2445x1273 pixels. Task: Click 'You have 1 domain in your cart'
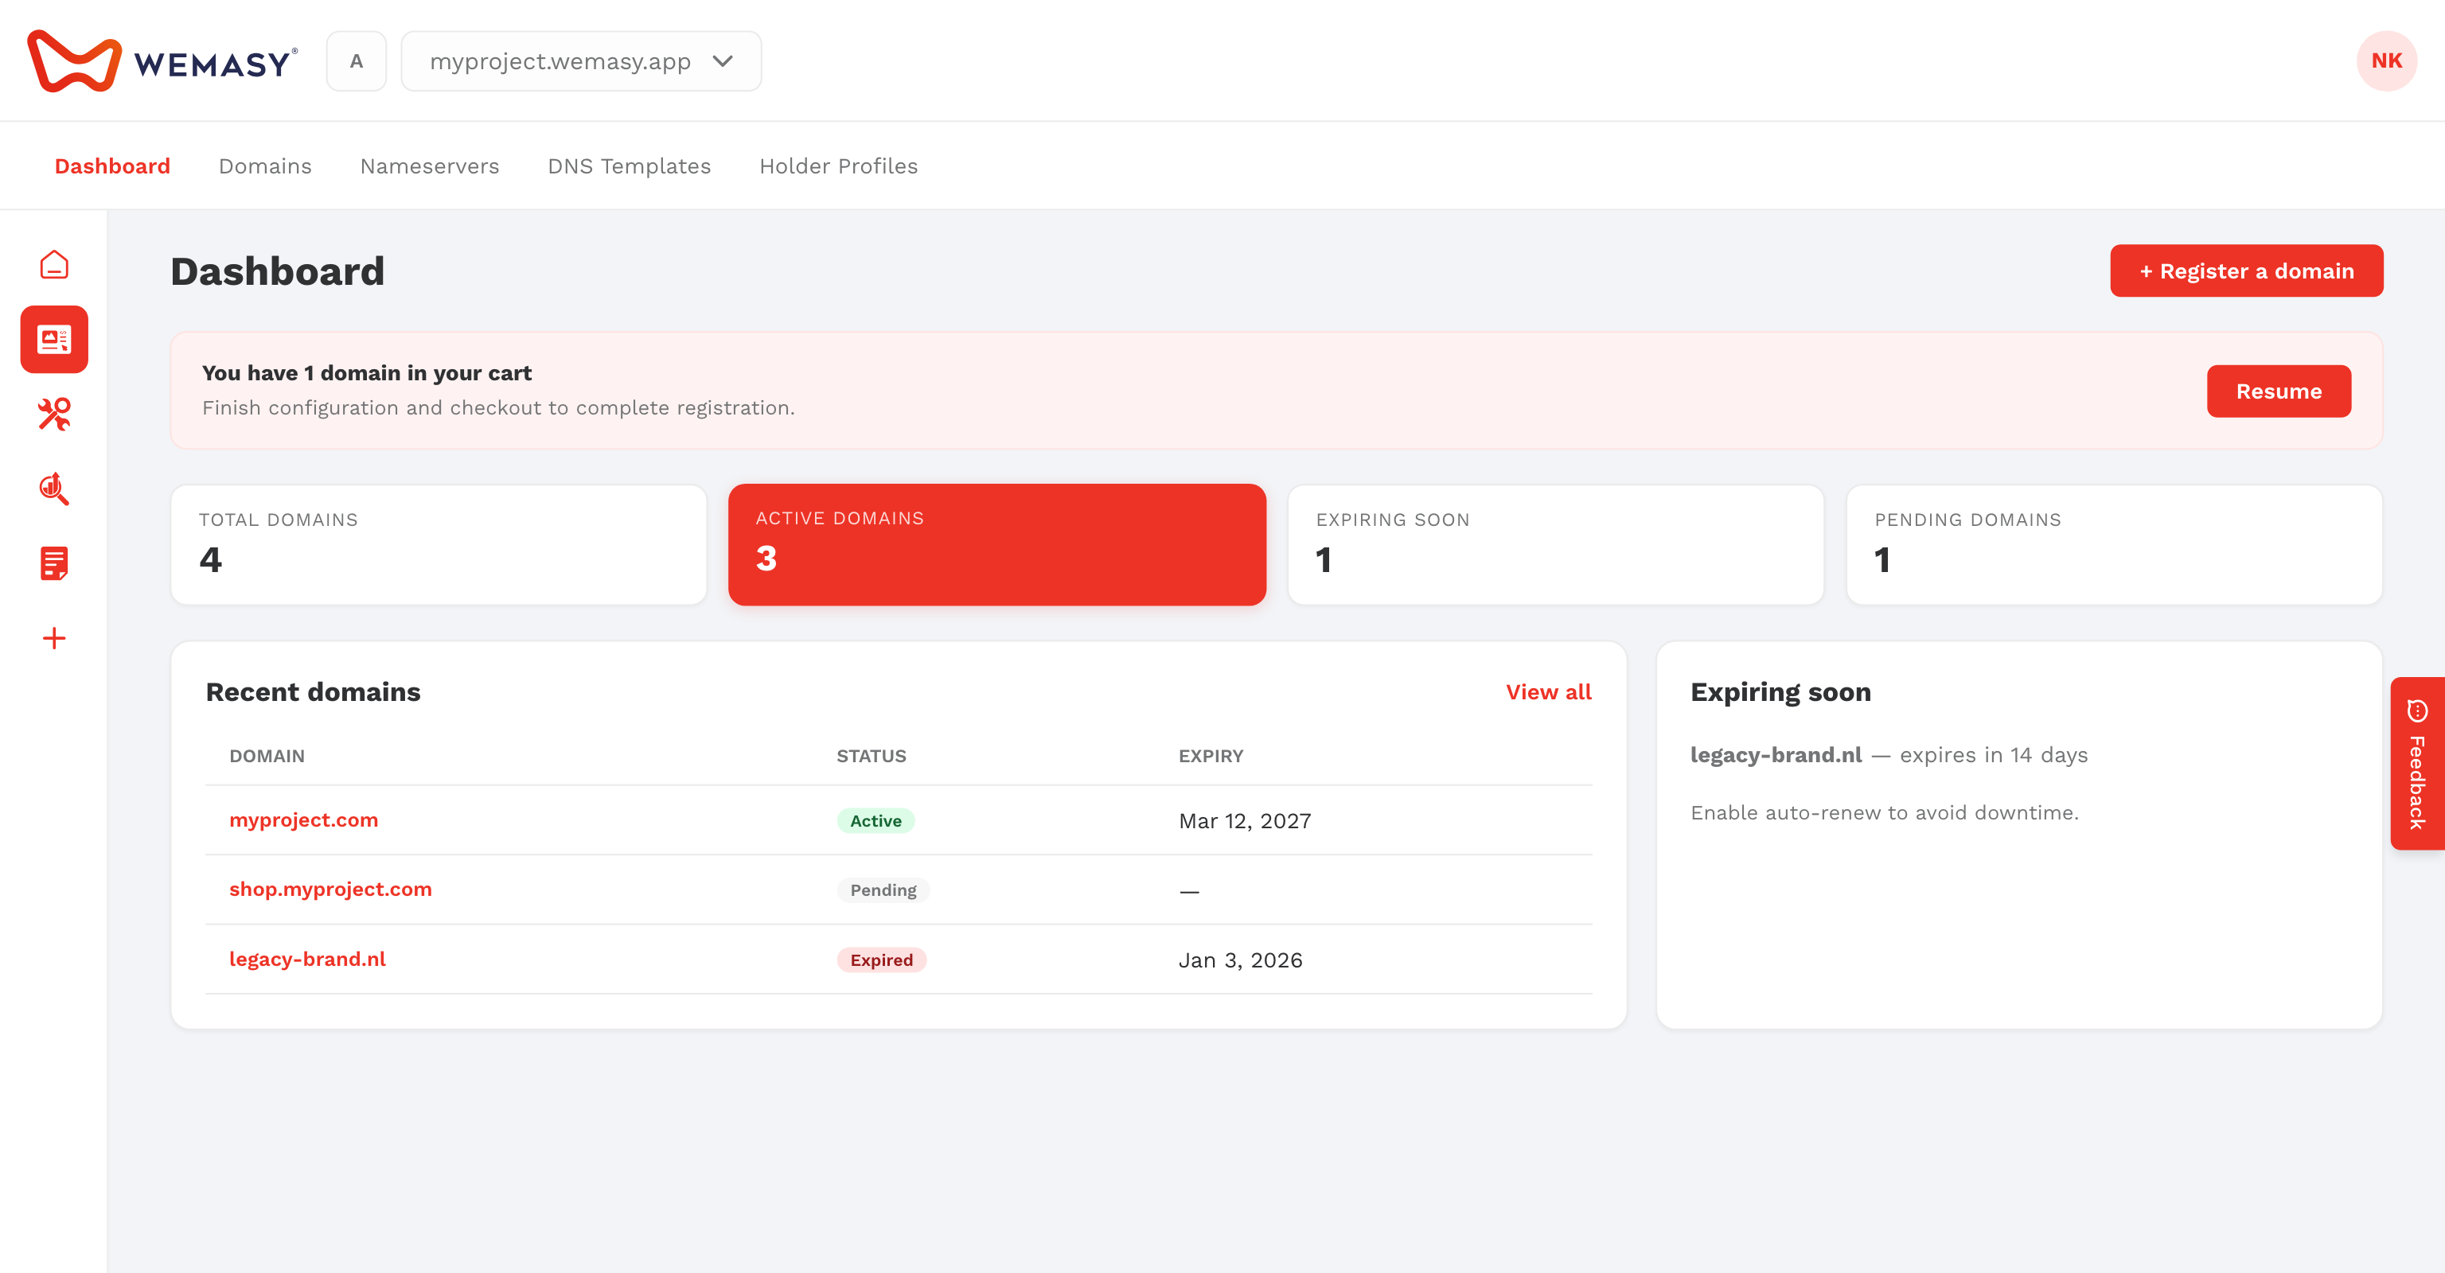pyautogui.click(x=366, y=373)
